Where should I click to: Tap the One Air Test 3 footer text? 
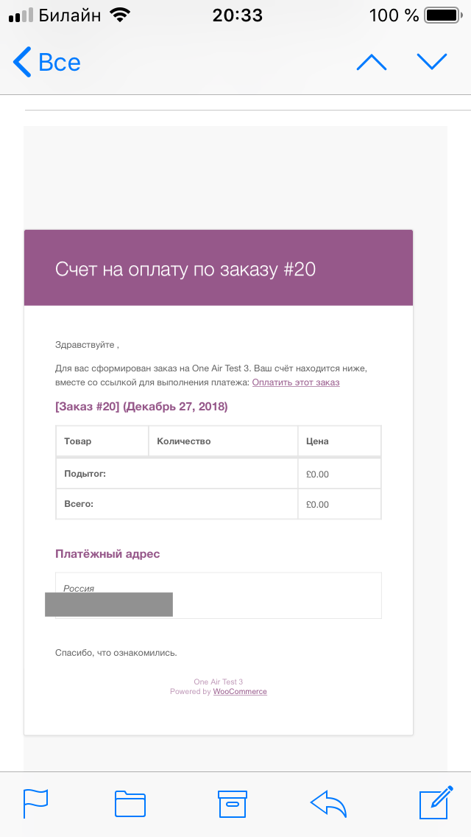tap(218, 682)
